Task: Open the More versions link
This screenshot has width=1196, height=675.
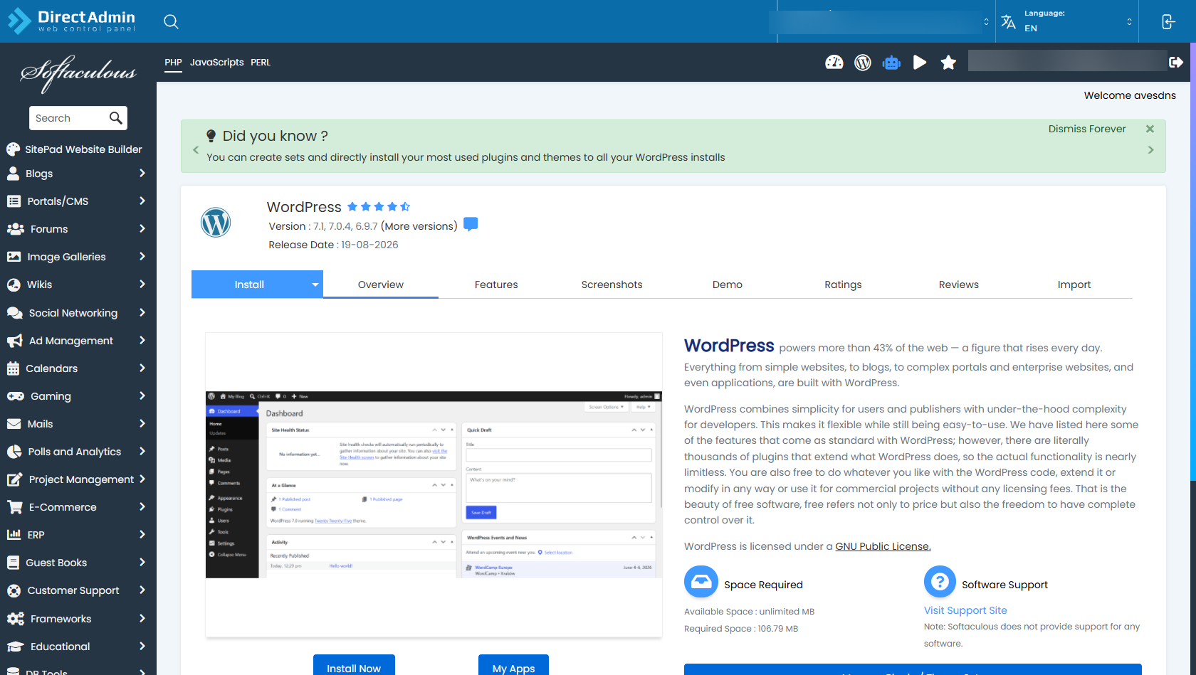Action: (419, 226)
